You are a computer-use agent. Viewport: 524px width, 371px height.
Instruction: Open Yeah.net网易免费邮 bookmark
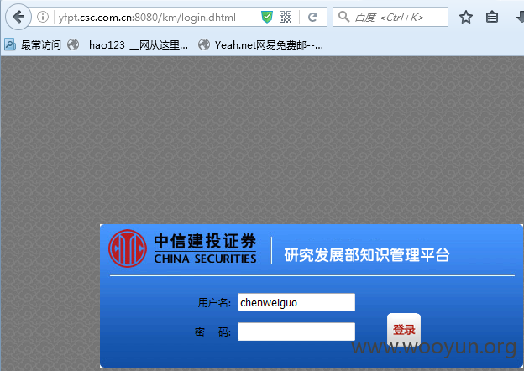(x=269, y=44)
